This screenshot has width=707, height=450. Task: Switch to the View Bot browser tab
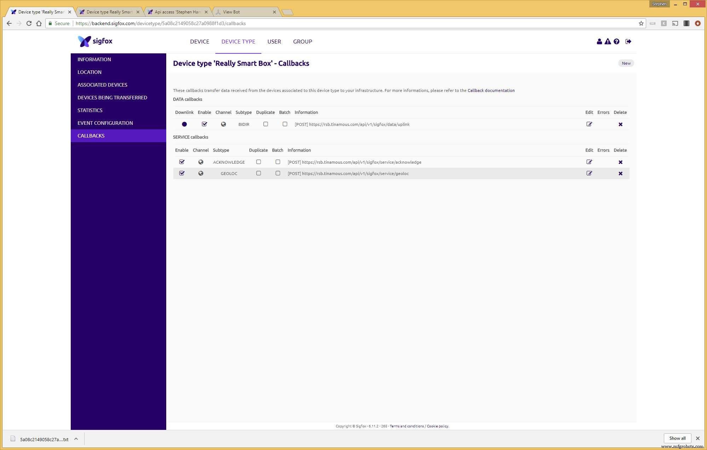click(231, 12)
